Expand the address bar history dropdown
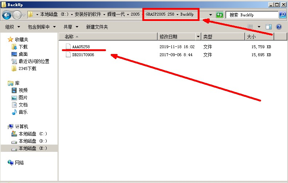The height and width of the screenshot is (183, 288). point(210,15)
